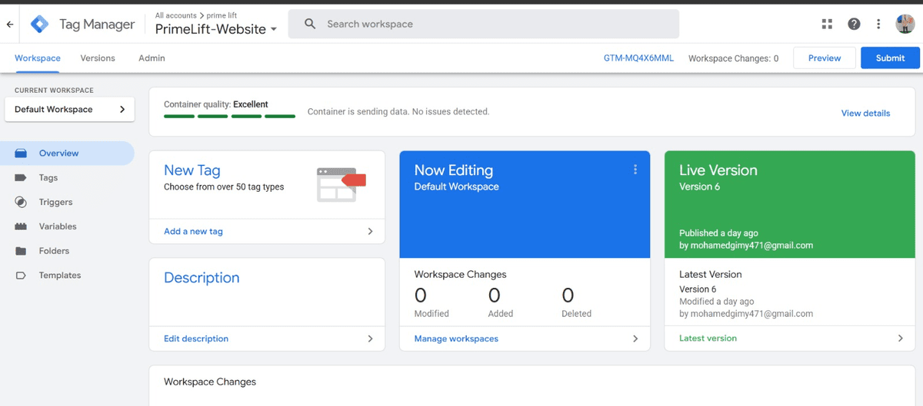This screenshot has width=923, height=406.
Task: Switch to the Versions tab
Action: click(98, 58)
